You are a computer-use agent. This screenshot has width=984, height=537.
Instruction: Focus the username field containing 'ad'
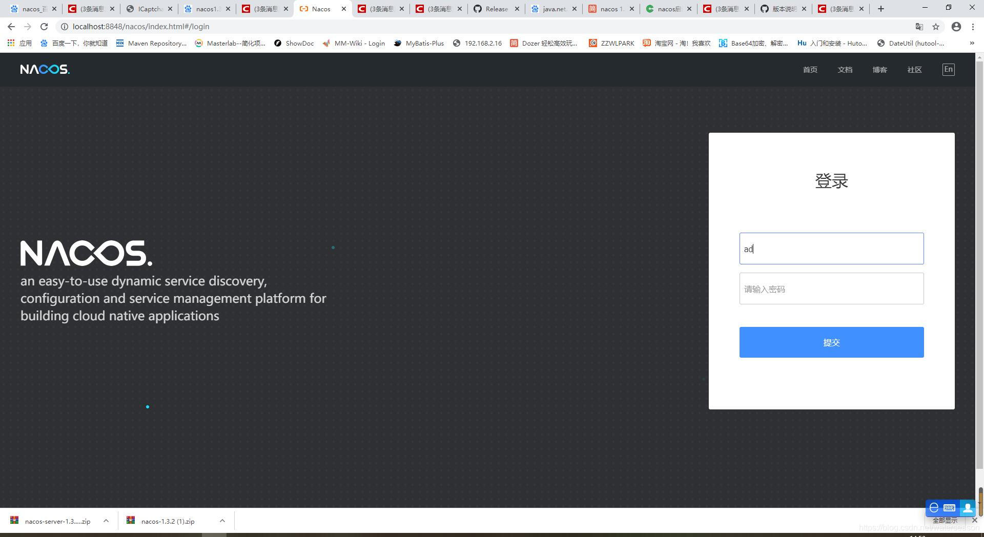click(x=831, y=249)
